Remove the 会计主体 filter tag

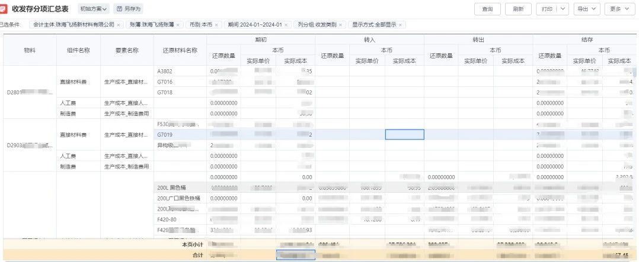tap(119, 25)
